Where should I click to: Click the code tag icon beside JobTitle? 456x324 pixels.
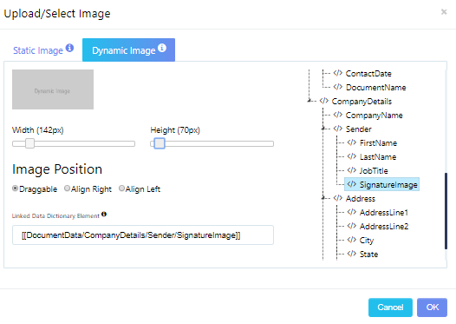352,170
